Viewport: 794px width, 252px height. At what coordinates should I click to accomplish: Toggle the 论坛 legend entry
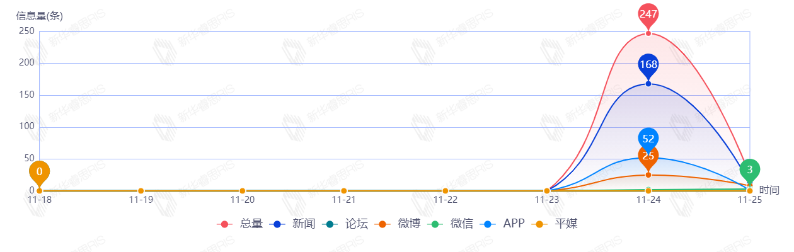345,224
